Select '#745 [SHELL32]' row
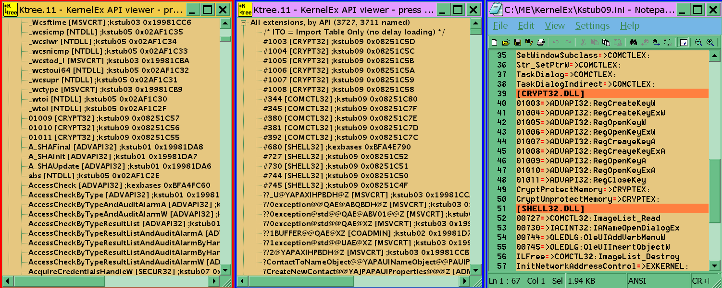Screen dimensions: 722x288 [x=335, y=185]
